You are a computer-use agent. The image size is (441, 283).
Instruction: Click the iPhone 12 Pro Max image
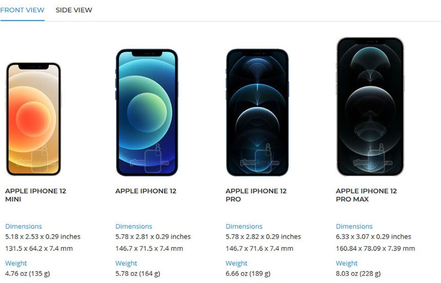click(370, 106)
